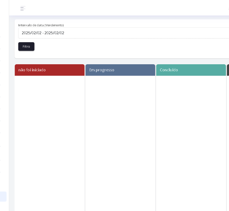Select the blue 'Em progresso' column header
The image size is (229, 211).
coord(120,70)
